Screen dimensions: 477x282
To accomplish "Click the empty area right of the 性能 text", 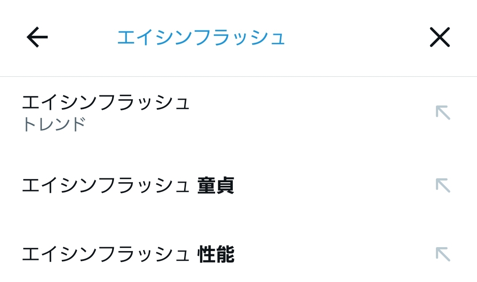I will (x=331, y=255).
